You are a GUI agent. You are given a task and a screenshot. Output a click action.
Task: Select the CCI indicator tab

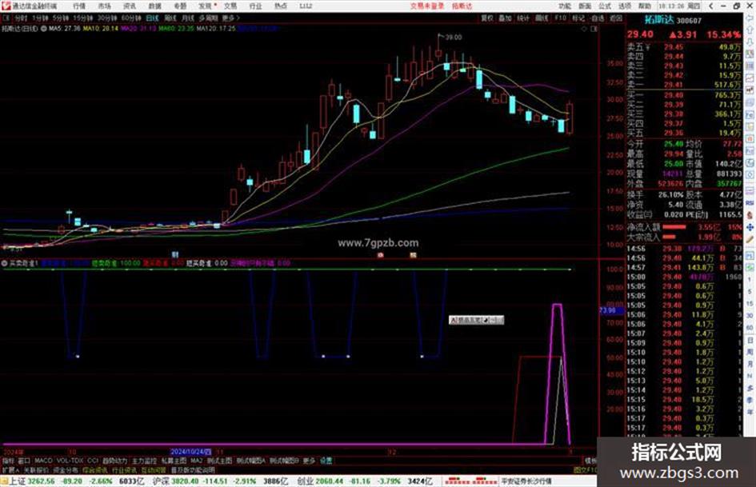pos(93,461)
